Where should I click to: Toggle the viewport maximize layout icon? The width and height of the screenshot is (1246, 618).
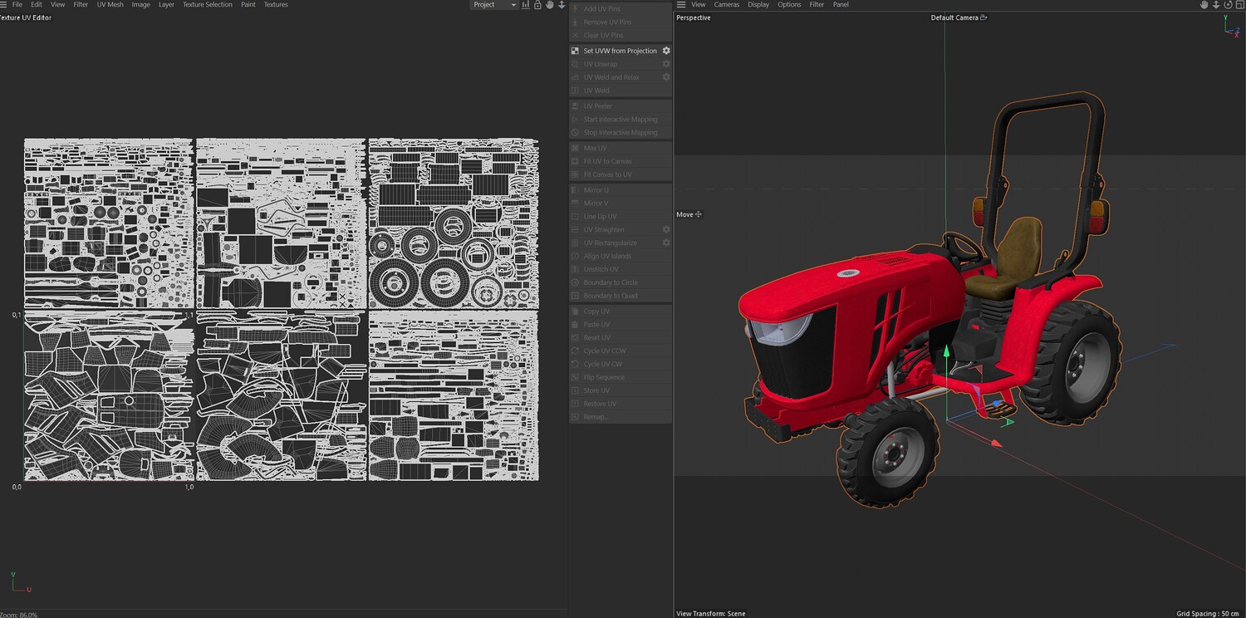point(1240,5)
